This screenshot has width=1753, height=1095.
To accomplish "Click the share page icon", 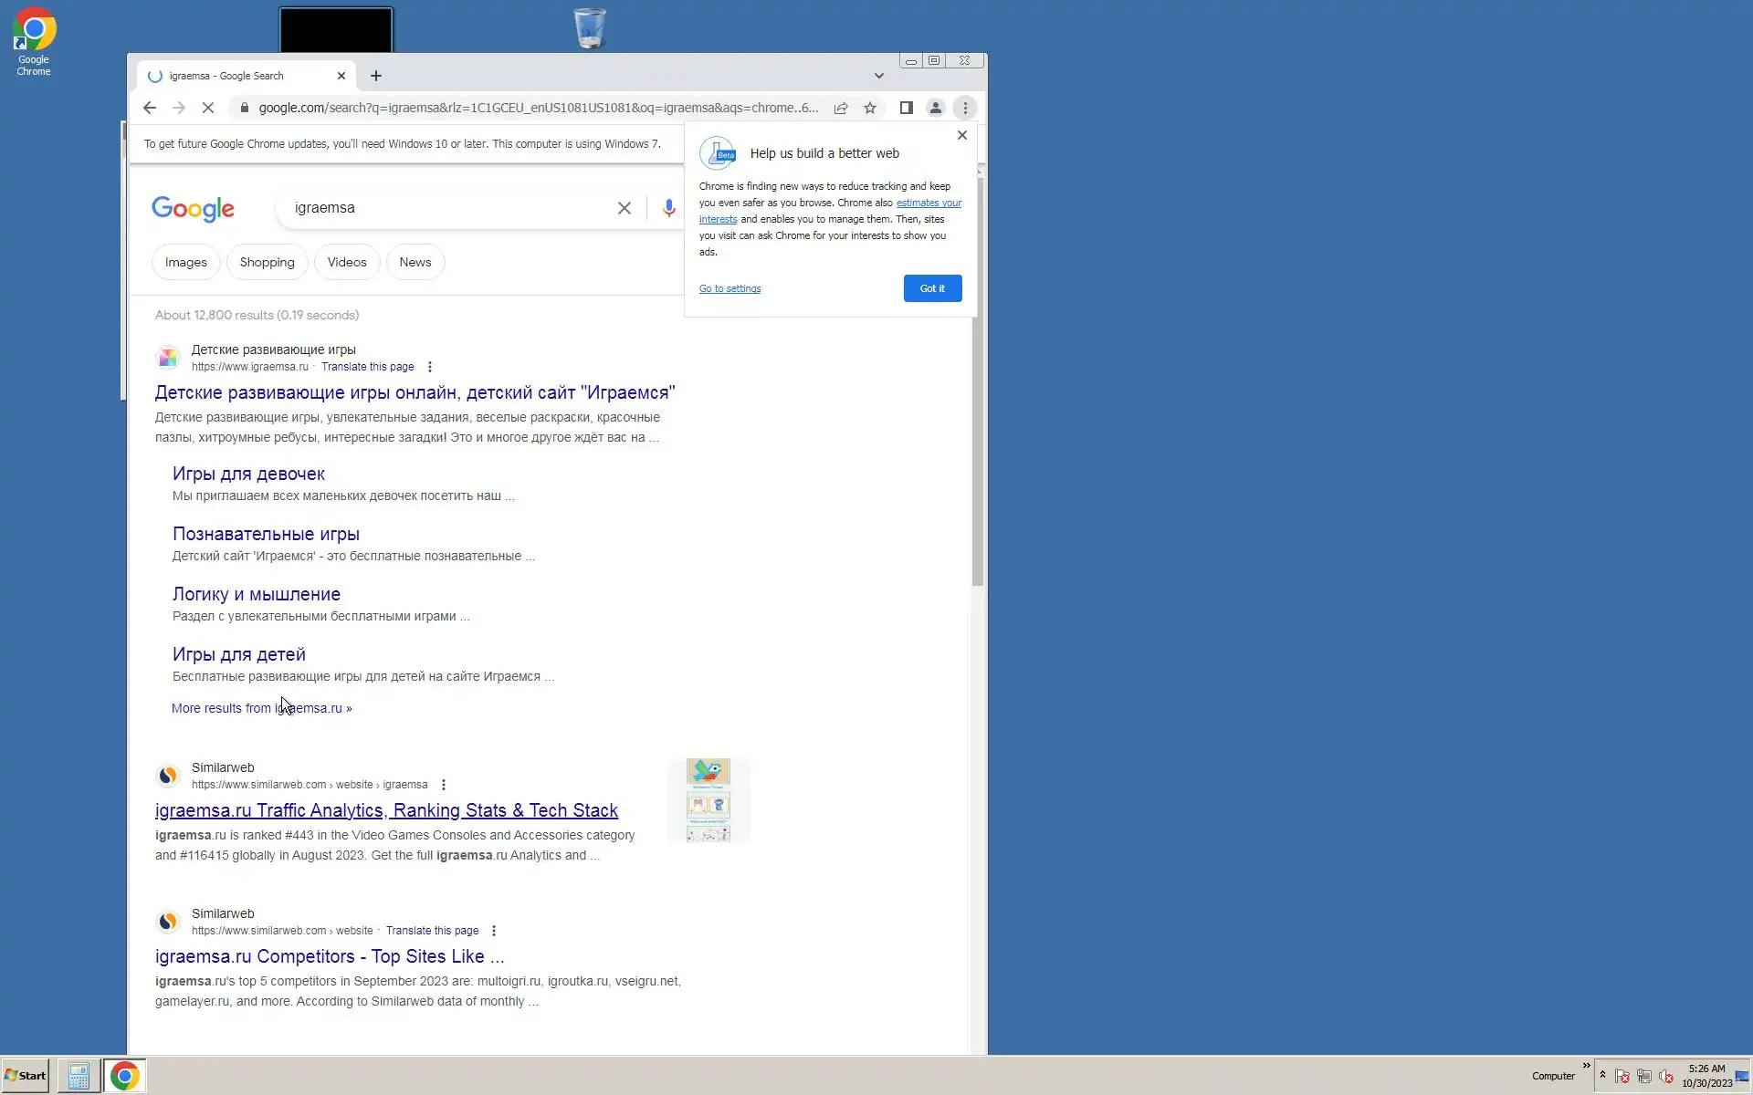I will point(841,108).
